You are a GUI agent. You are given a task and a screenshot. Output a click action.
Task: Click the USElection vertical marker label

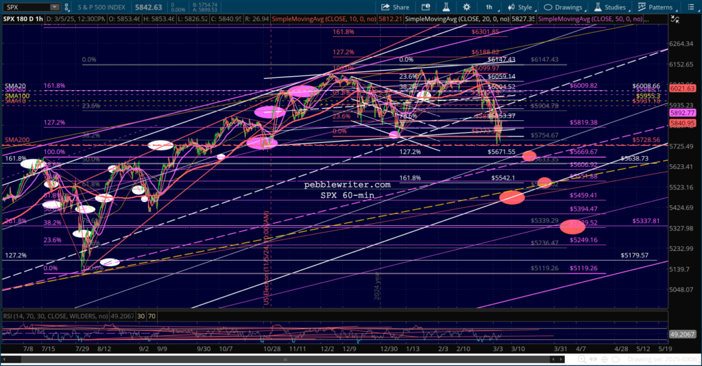[266, 258]
